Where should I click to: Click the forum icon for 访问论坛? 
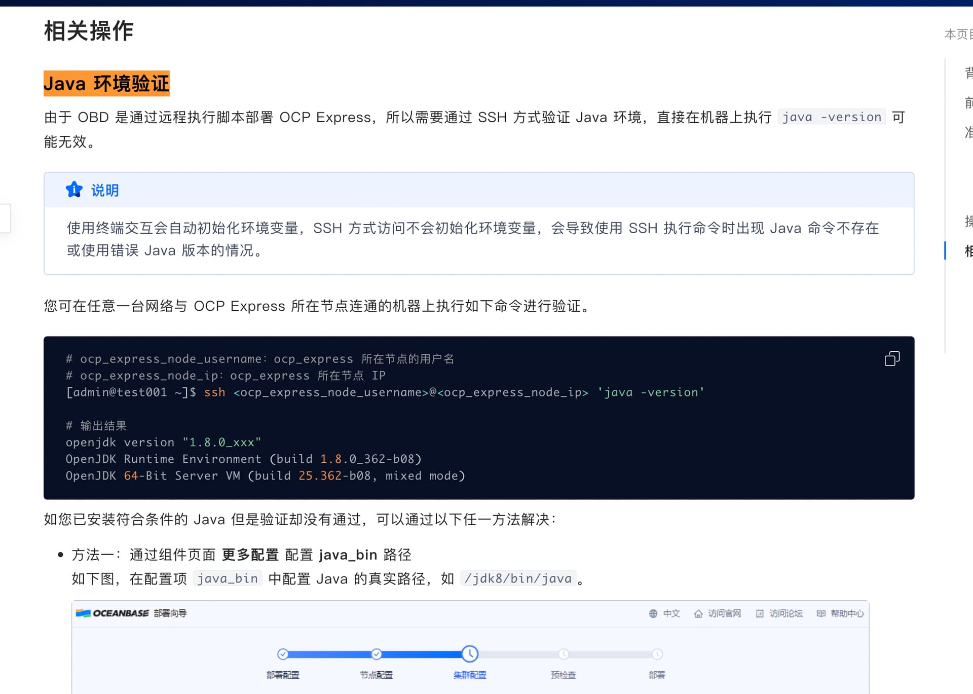(760, 613)
